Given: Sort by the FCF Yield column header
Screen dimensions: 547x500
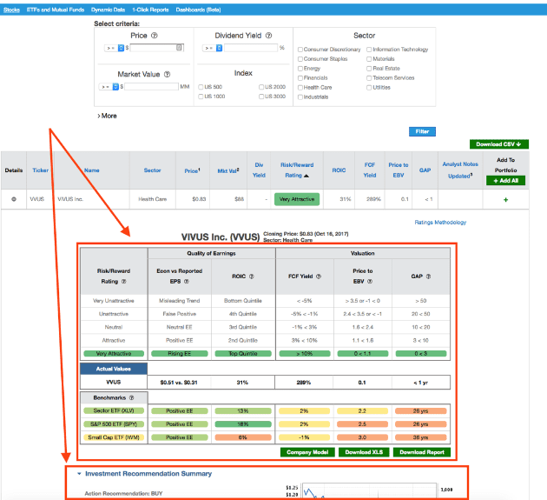Looking at the screenshot, I should (370, 170).
